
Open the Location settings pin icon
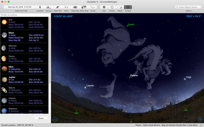[40, 7]
